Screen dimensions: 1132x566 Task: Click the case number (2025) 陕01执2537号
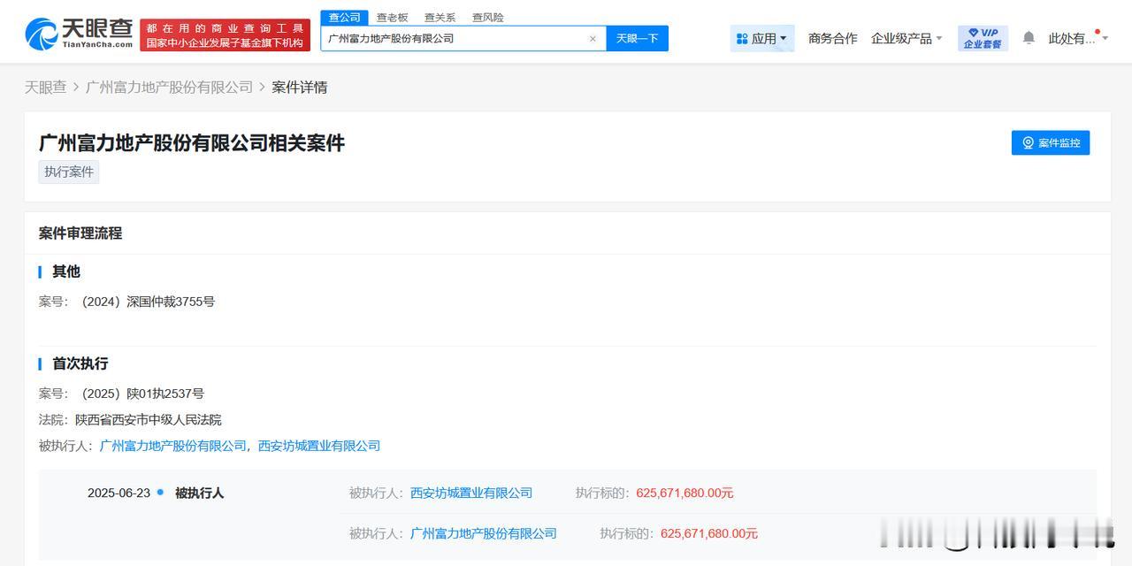pyautogui.click(x=142, y=394)
